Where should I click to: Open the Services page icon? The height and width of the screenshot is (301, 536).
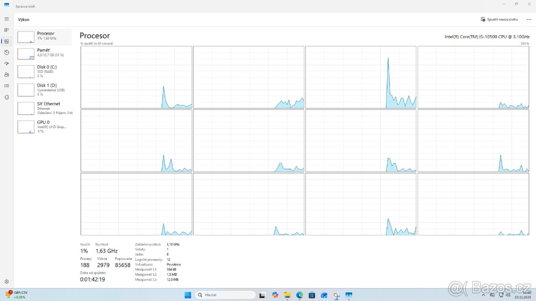[6, 97]
